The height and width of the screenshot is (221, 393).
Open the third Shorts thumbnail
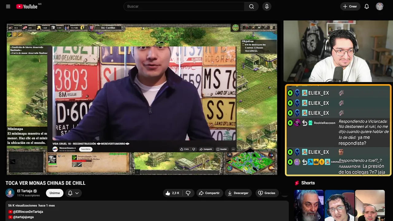pos(370,205)
